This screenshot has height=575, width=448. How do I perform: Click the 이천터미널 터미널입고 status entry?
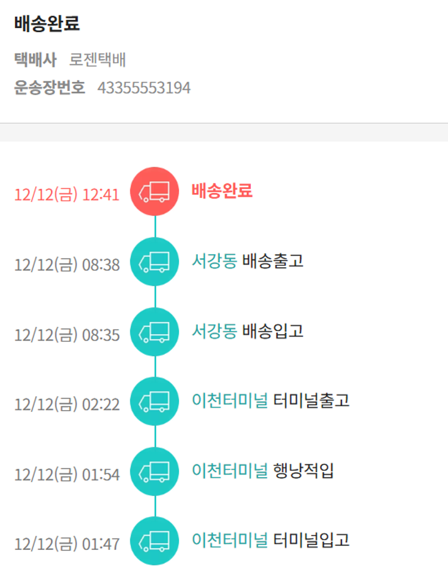coord(271,541)
